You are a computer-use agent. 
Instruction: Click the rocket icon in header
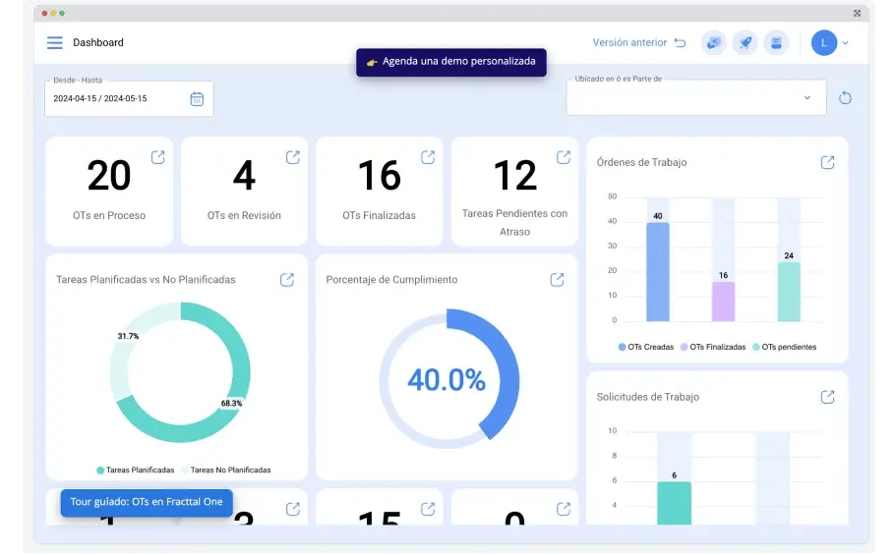(745, 43)
